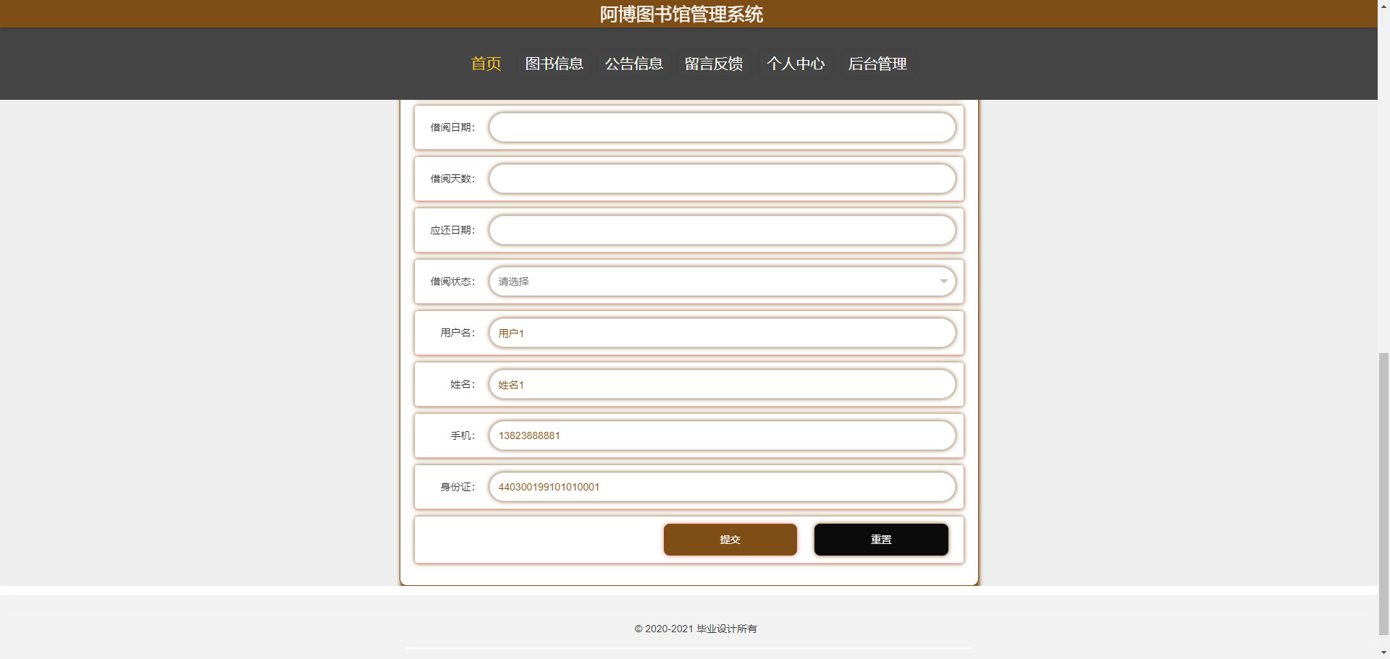This screenshot has width=1390, height=659.
Task: Click the 应还日期 input field
Action: click(722, 230)
